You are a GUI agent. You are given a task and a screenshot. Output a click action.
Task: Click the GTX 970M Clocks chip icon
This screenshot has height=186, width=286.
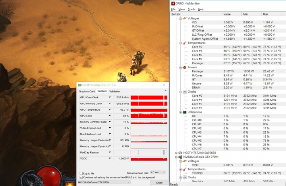tap(185, 177)
